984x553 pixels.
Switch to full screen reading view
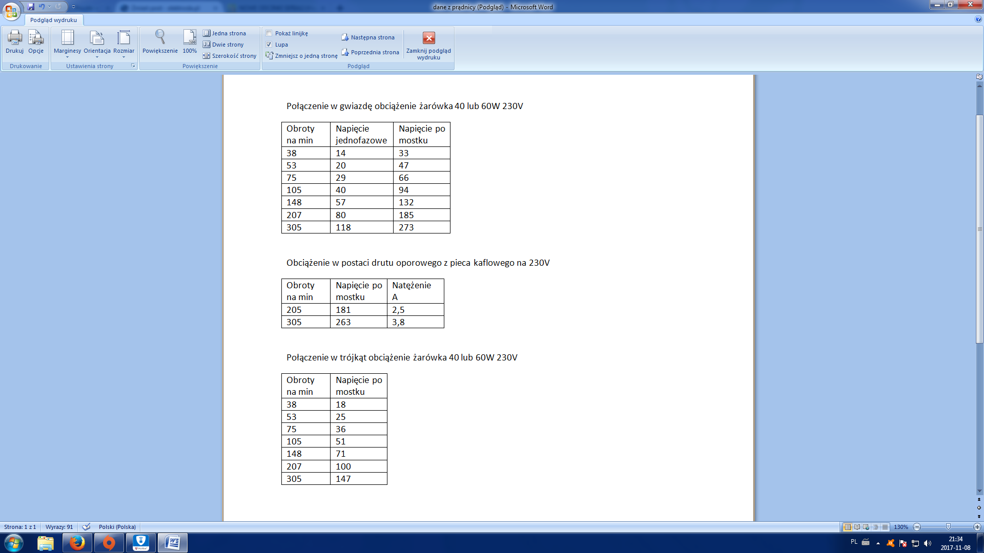857,527
